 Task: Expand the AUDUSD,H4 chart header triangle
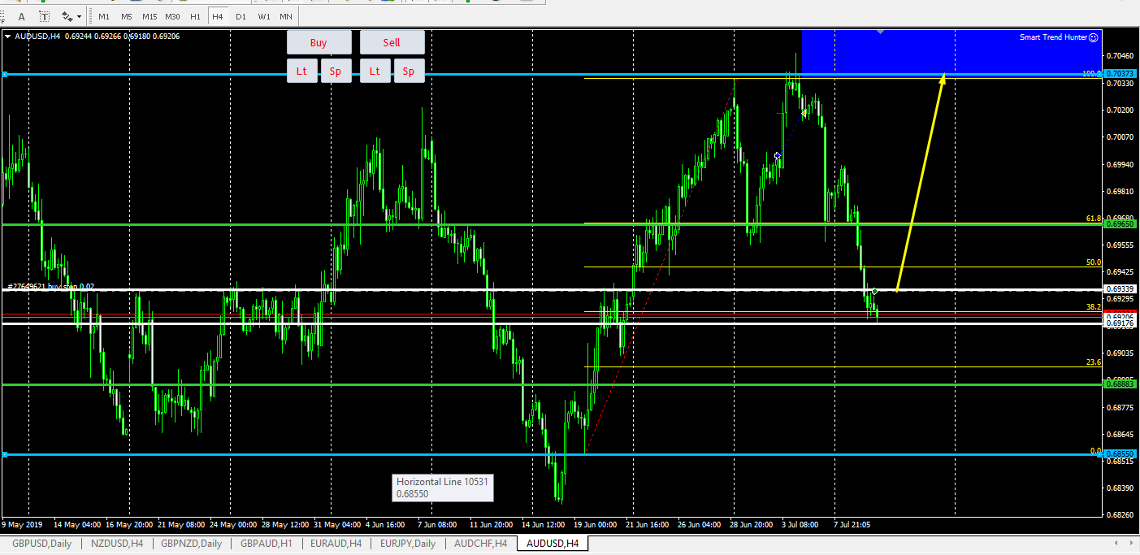point(7,36)
